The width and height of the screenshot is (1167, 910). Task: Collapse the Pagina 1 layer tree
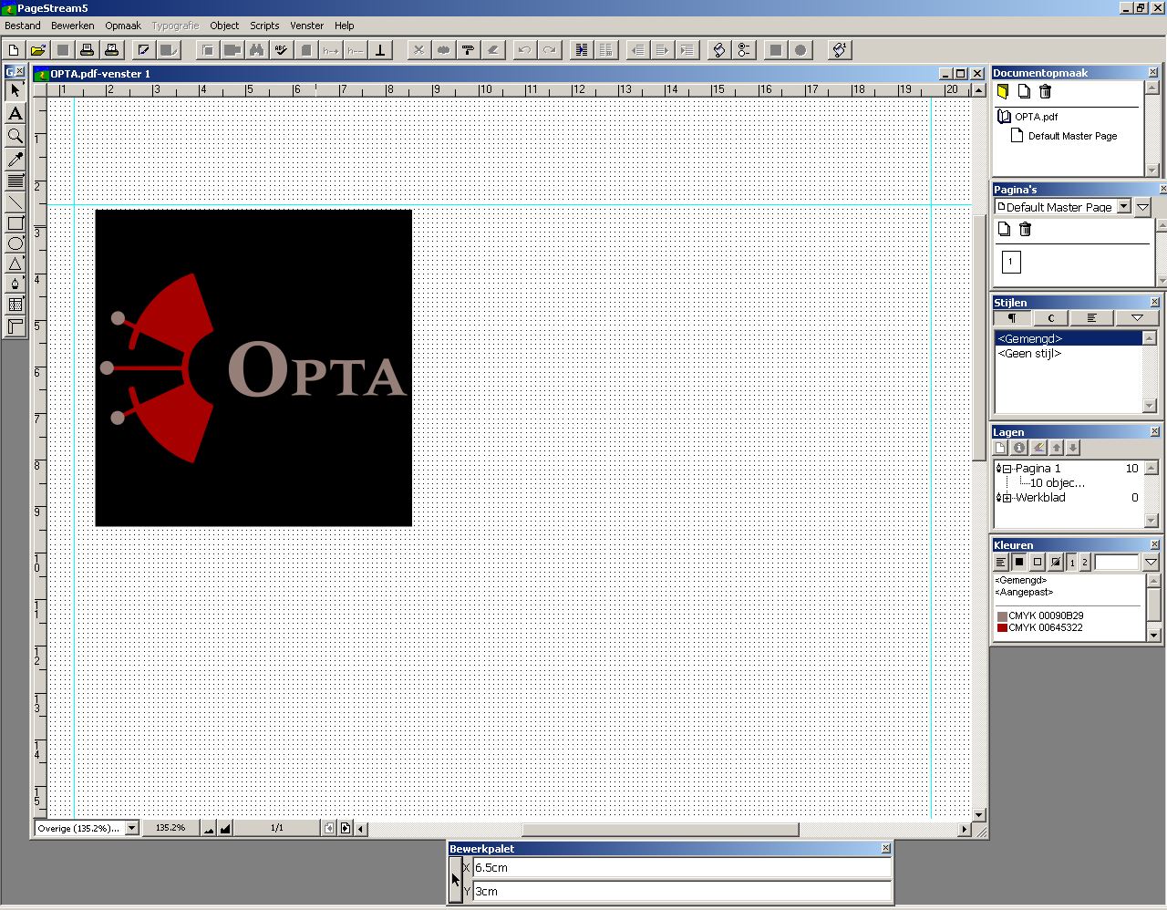pos(1007,469)
